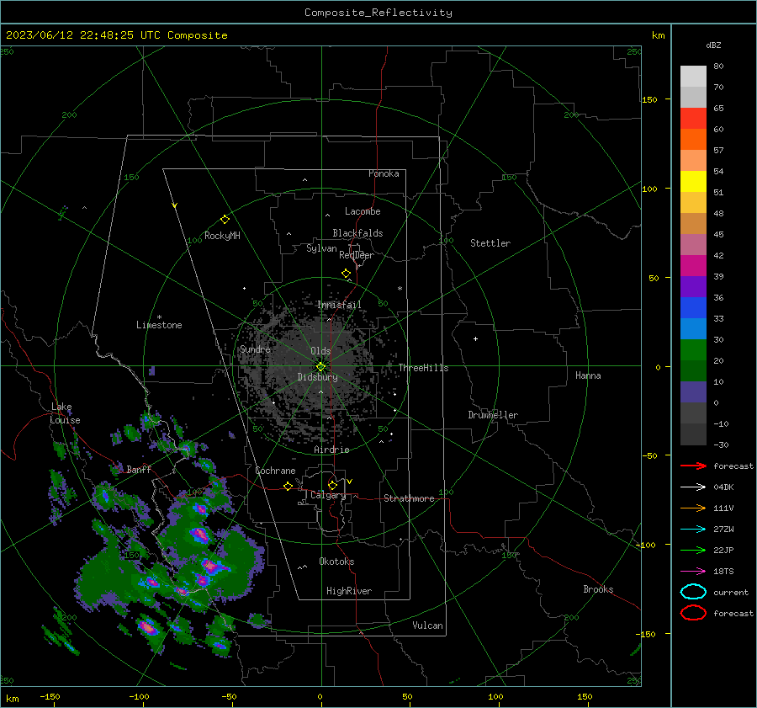Click the -30 label on the dBZ scale
Screen dimensions: 757x708
(721, 444)
